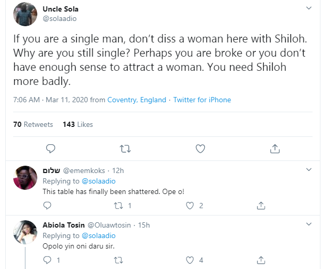Reply to Uncle Sola's main tweet
The width and height of the screenshot is (322, 269).
point(50,149)
